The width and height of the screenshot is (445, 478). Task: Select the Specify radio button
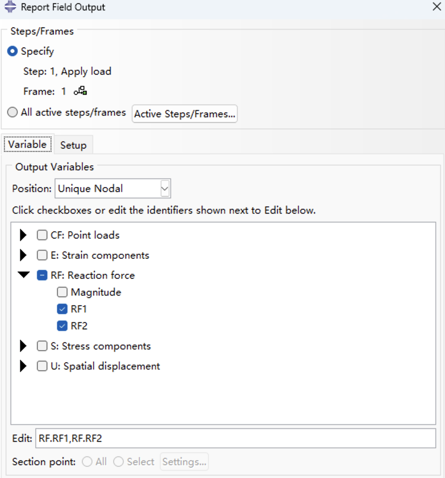pyautogui.click(x=13, y=51)
